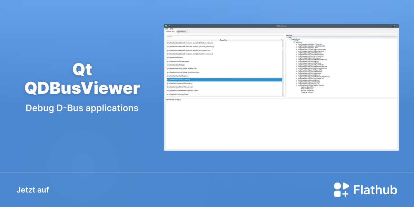The image size is (414, 207).
Task: Click Method: OpenFile entry
Action: (x=307, y=87)
